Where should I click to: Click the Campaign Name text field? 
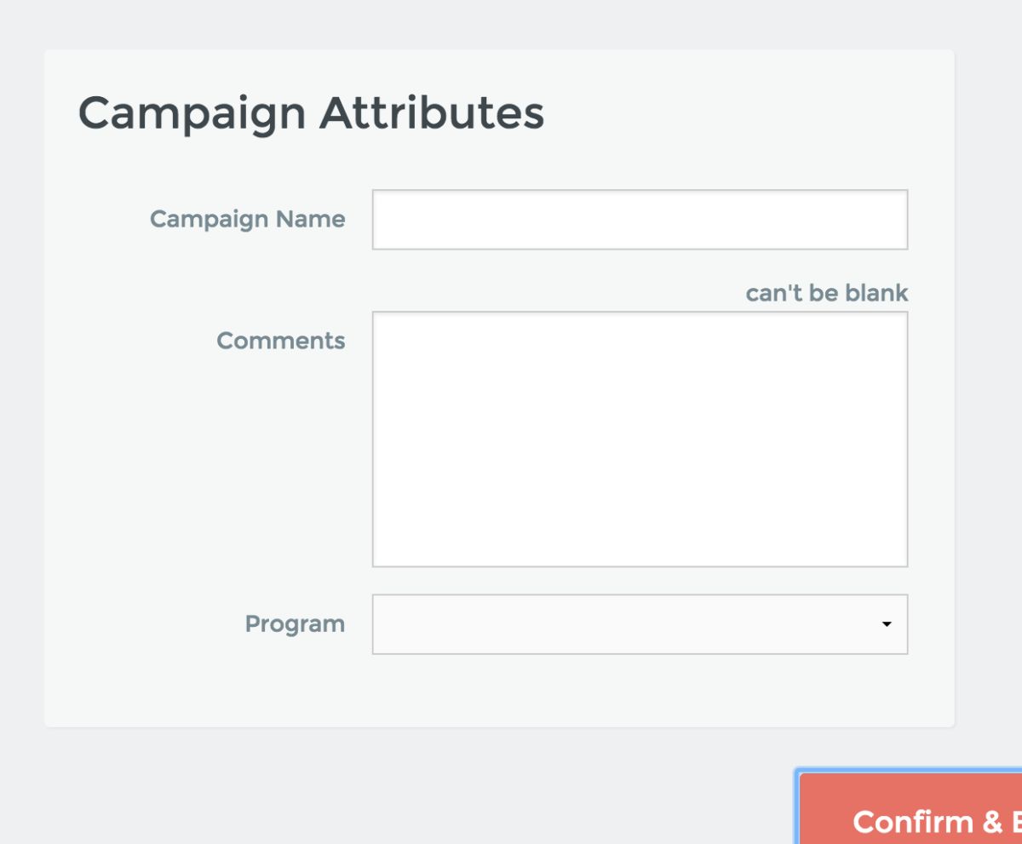tap(640, 220)
